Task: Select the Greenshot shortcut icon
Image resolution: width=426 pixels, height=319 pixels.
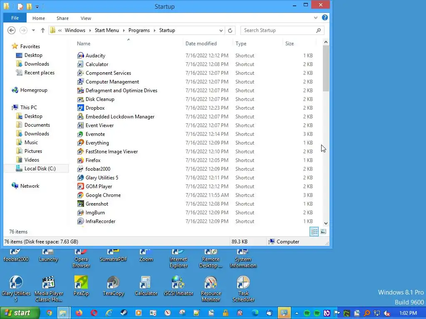Action: tap(80, 204)
